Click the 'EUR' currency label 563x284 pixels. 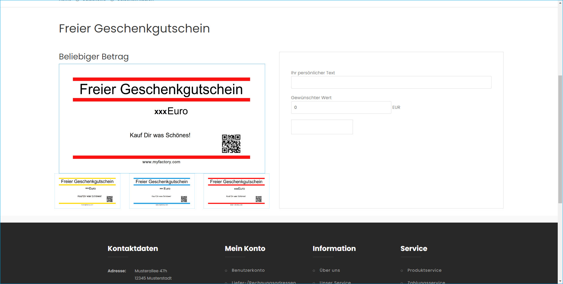[x=396, y=107]
